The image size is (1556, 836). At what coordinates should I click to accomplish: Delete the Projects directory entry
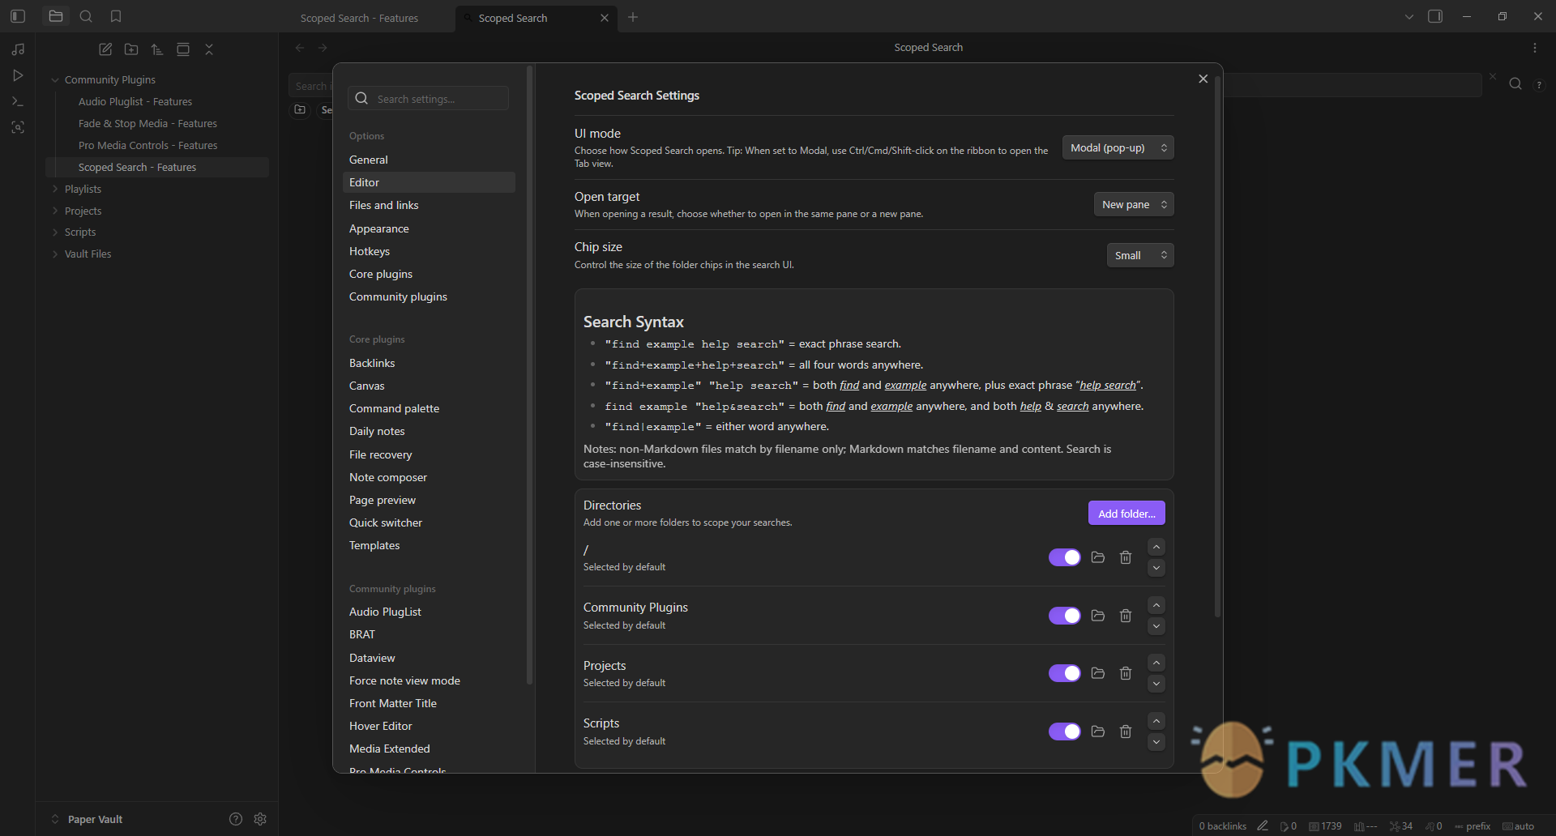point(1126,673)
